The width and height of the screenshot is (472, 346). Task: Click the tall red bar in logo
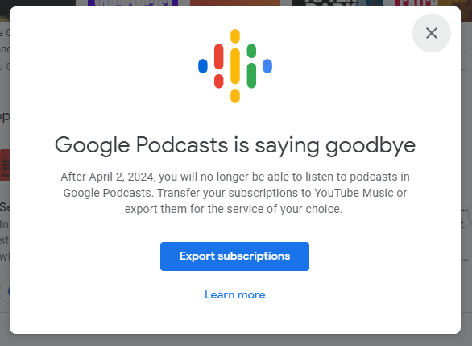pos(219,56)
